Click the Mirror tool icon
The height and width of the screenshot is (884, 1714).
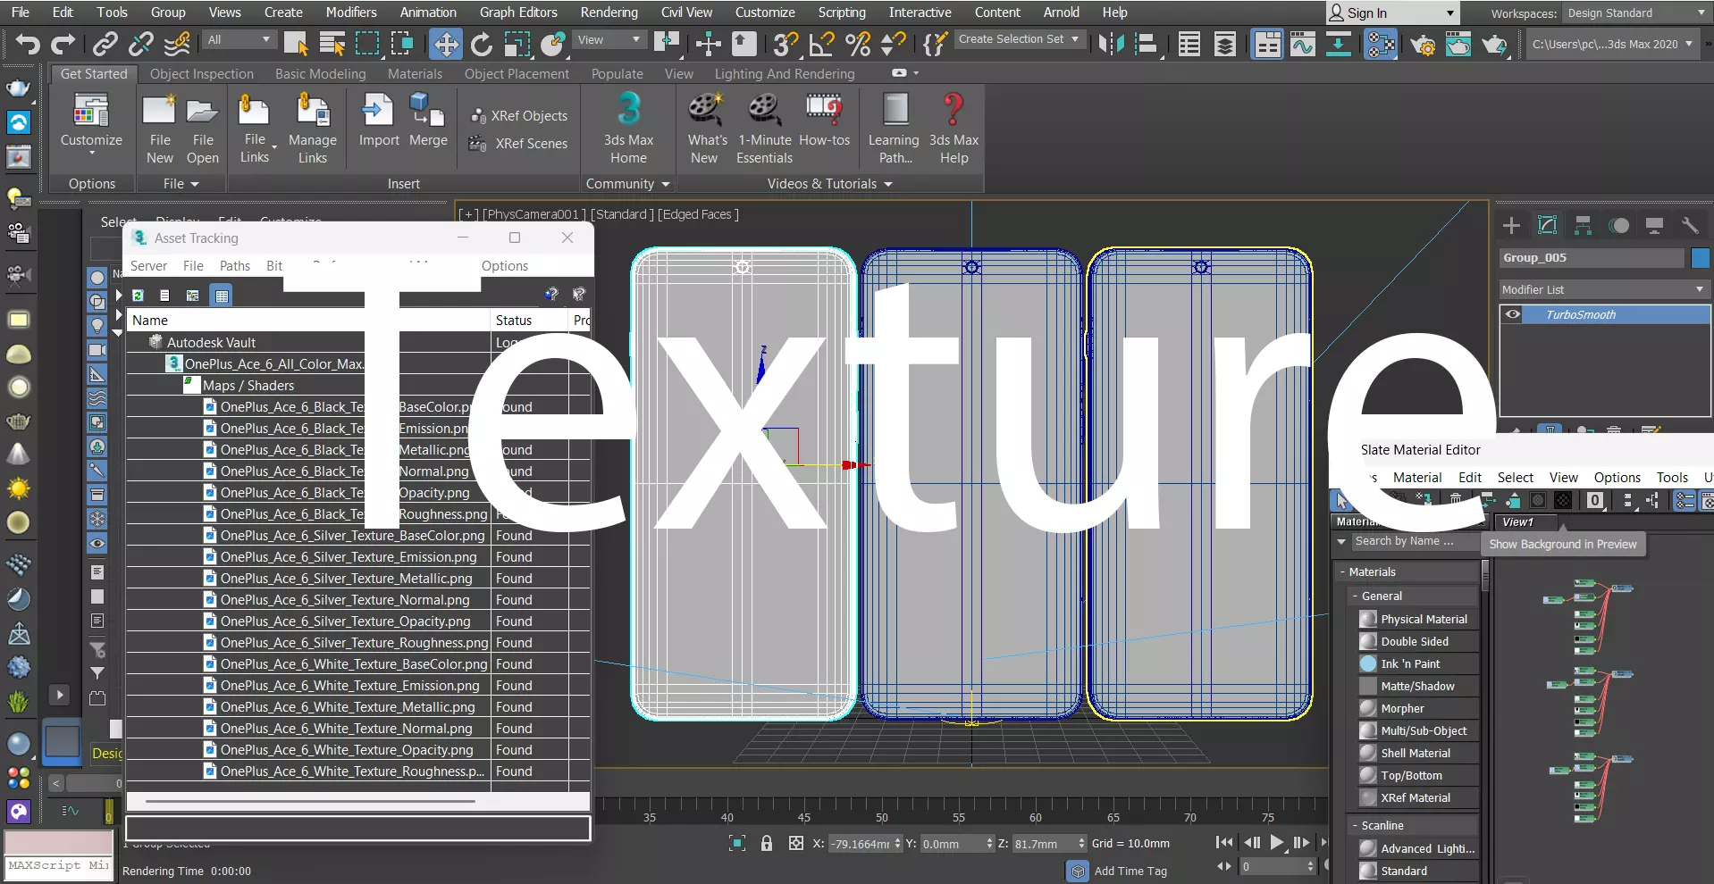(x=1112, y=43)
